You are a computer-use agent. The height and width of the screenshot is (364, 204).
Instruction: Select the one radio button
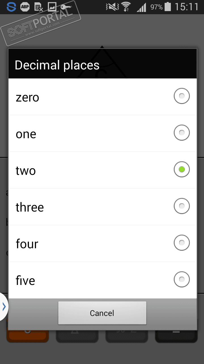[x=182, y=133]
